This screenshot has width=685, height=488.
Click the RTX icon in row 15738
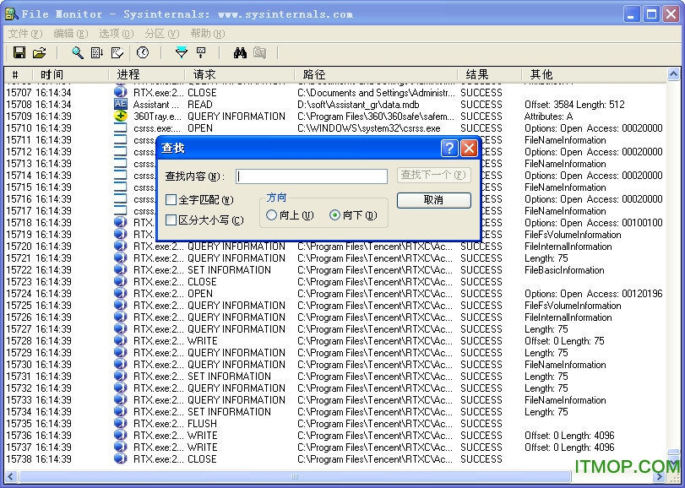(x=121, y=458)
